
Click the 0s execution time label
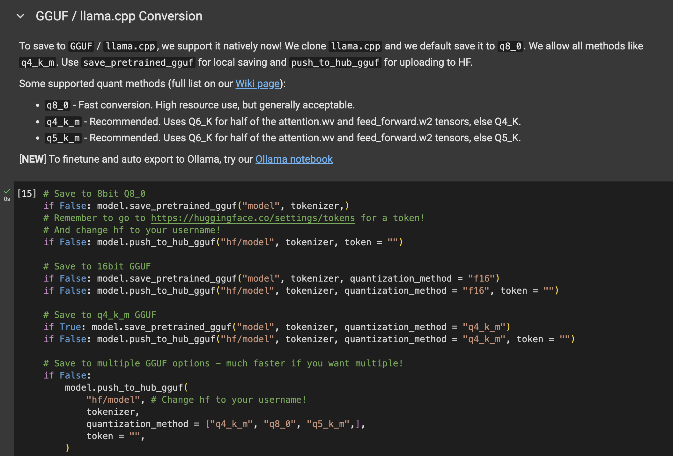pyautogui.click(x=7, y=199)
